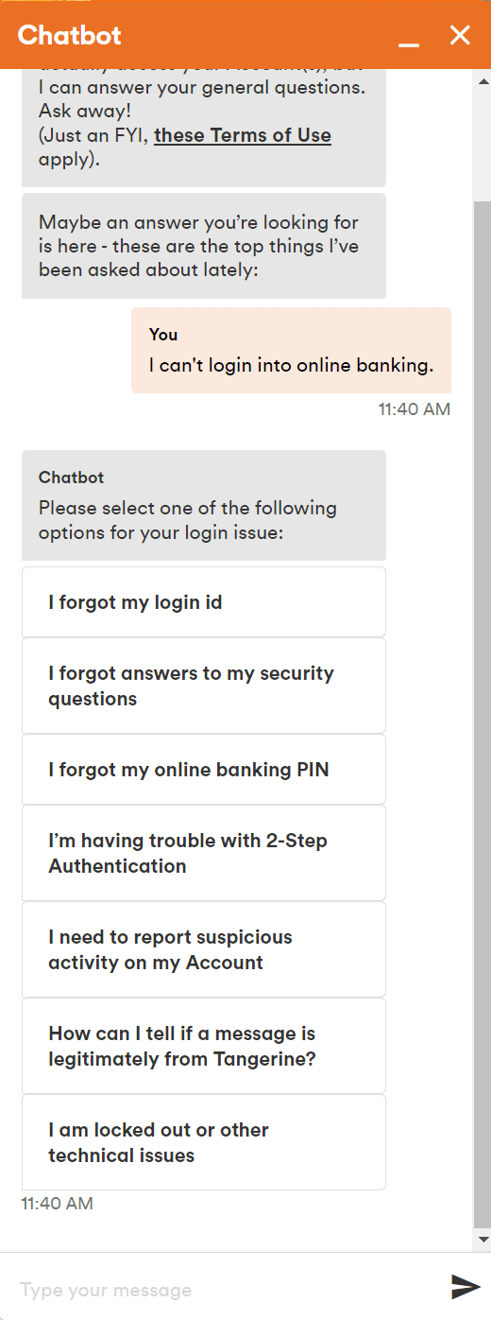
Task: Select 'I forgot my login id' option
Action: pyautogui.click(x=204, y=602)
